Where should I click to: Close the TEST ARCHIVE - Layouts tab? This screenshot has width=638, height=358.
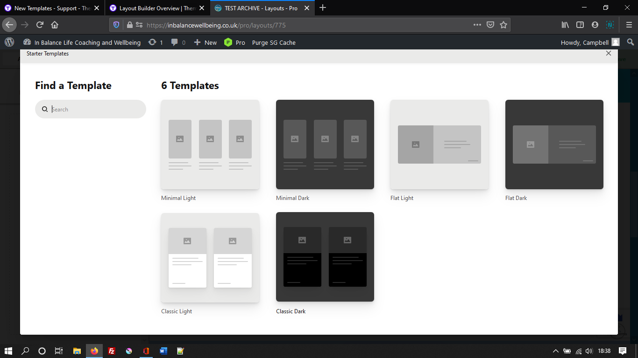[306, 8]
